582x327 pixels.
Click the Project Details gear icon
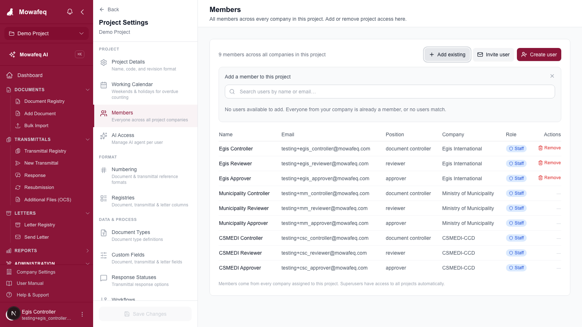[x=104, y=62]
